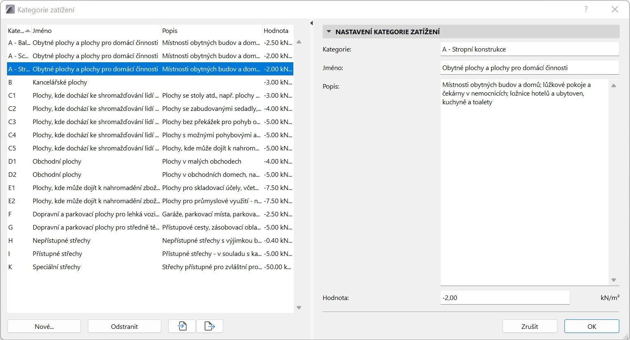630x340 pixels.
Task: Sort the list by the Hodnota column header
Action: tap(276, 31)
